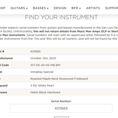
Task: Open the DESIGN nav item
Action: 60,8
